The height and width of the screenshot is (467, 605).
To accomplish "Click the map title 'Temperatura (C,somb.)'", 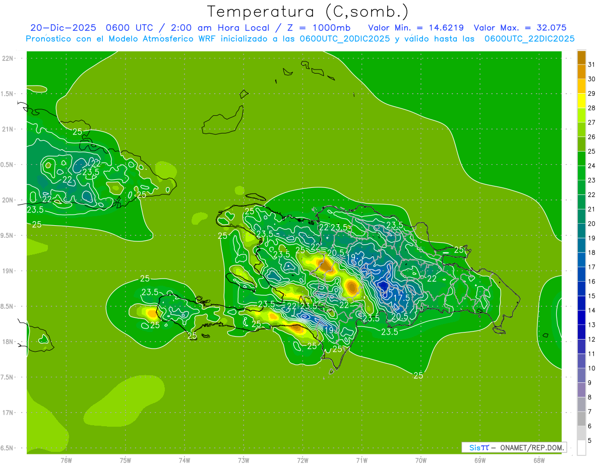I will [308, 12].
